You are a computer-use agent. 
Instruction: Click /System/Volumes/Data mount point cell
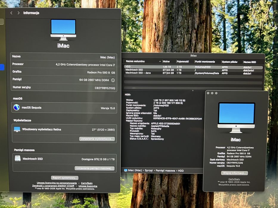[x=207, y=73]
